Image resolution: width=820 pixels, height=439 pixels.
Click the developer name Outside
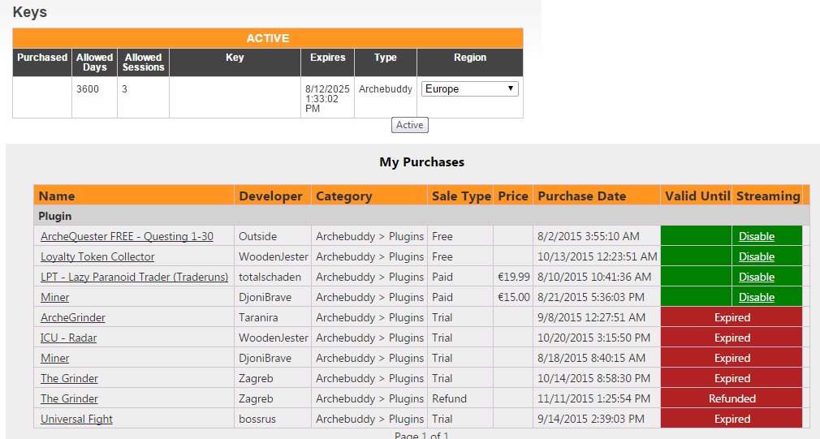(257, 236)
